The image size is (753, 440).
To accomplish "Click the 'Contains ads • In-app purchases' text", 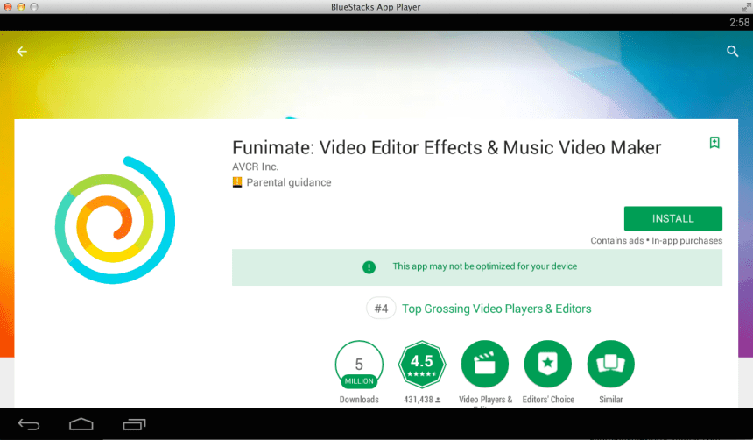I will click(x=656, y=241).
